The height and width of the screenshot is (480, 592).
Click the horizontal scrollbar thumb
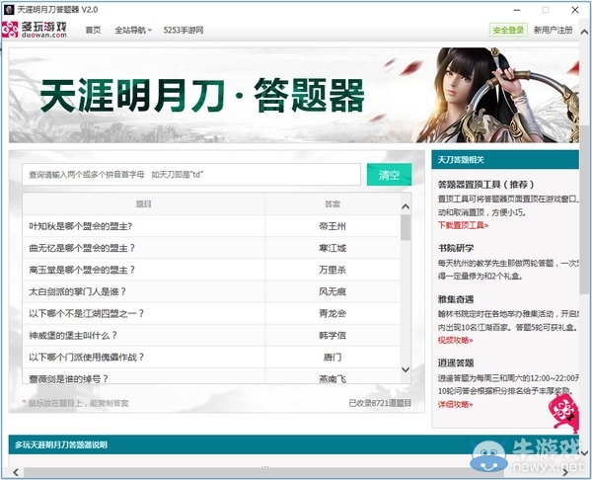coord(263,472)
